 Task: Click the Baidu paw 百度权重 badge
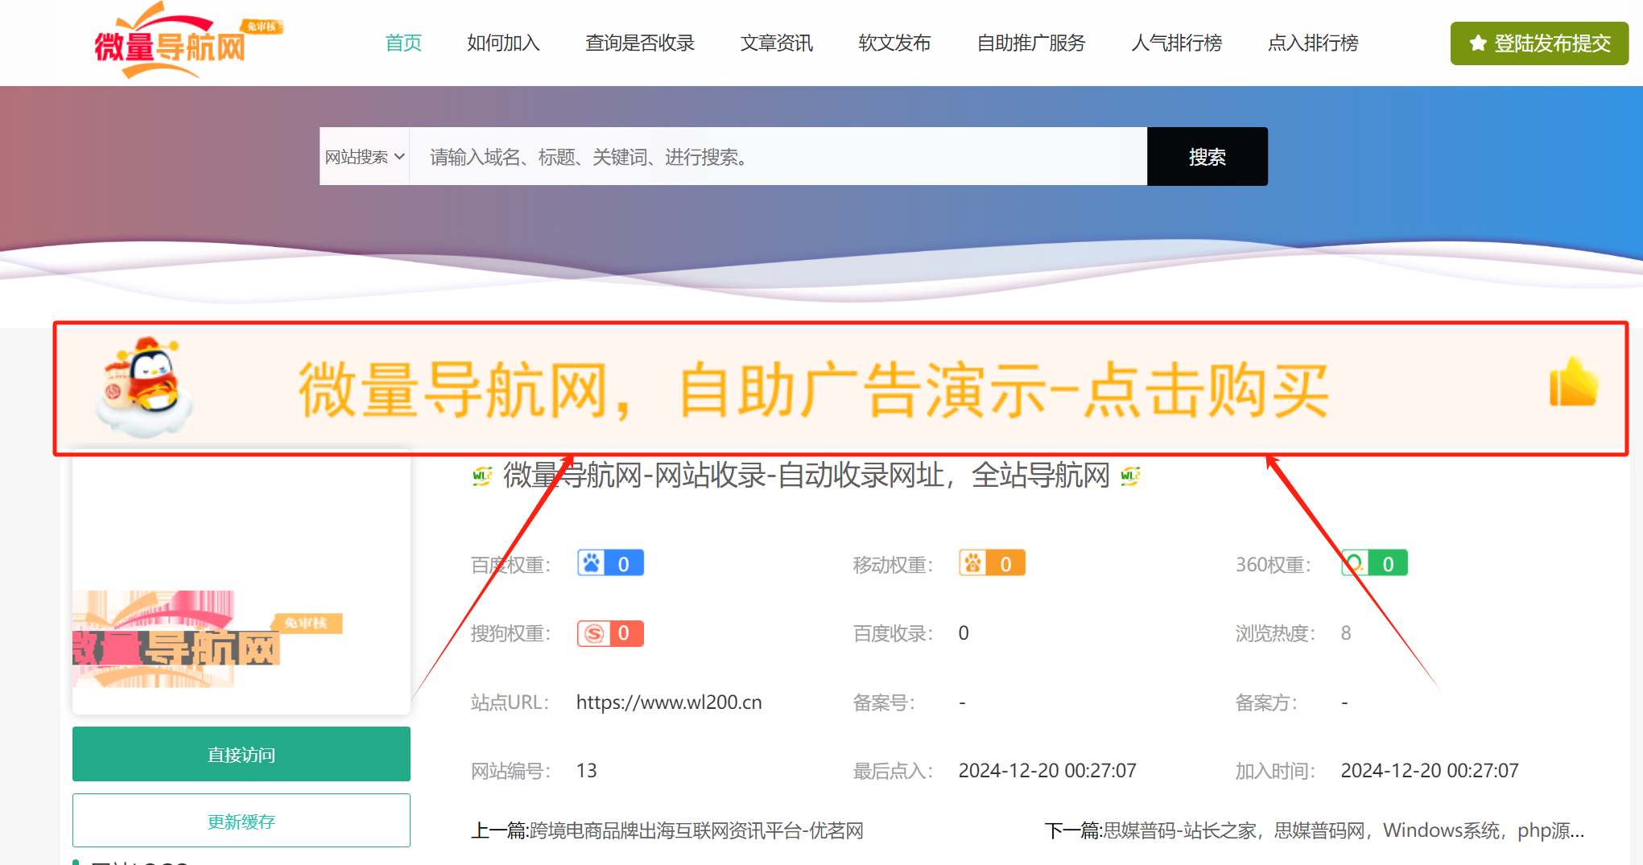[x=610, y=563]
